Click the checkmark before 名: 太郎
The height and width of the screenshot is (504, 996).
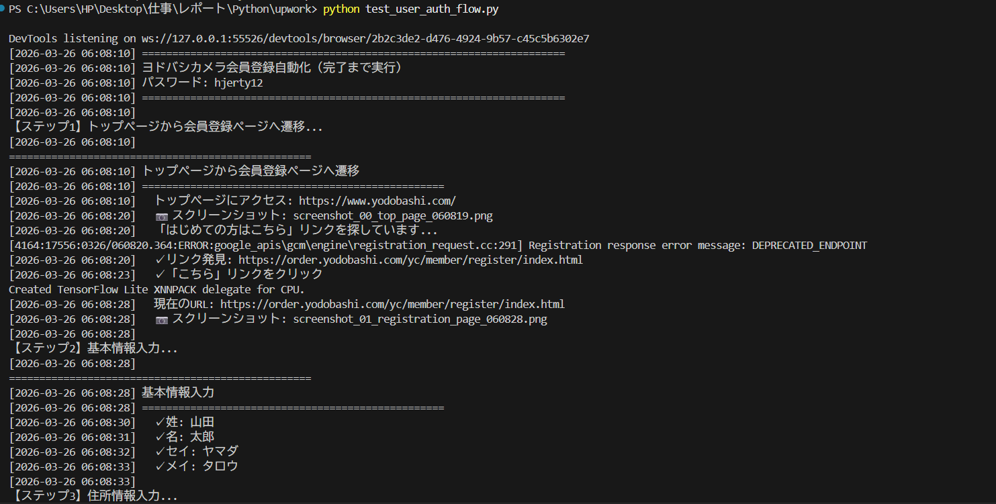point(160,437)
